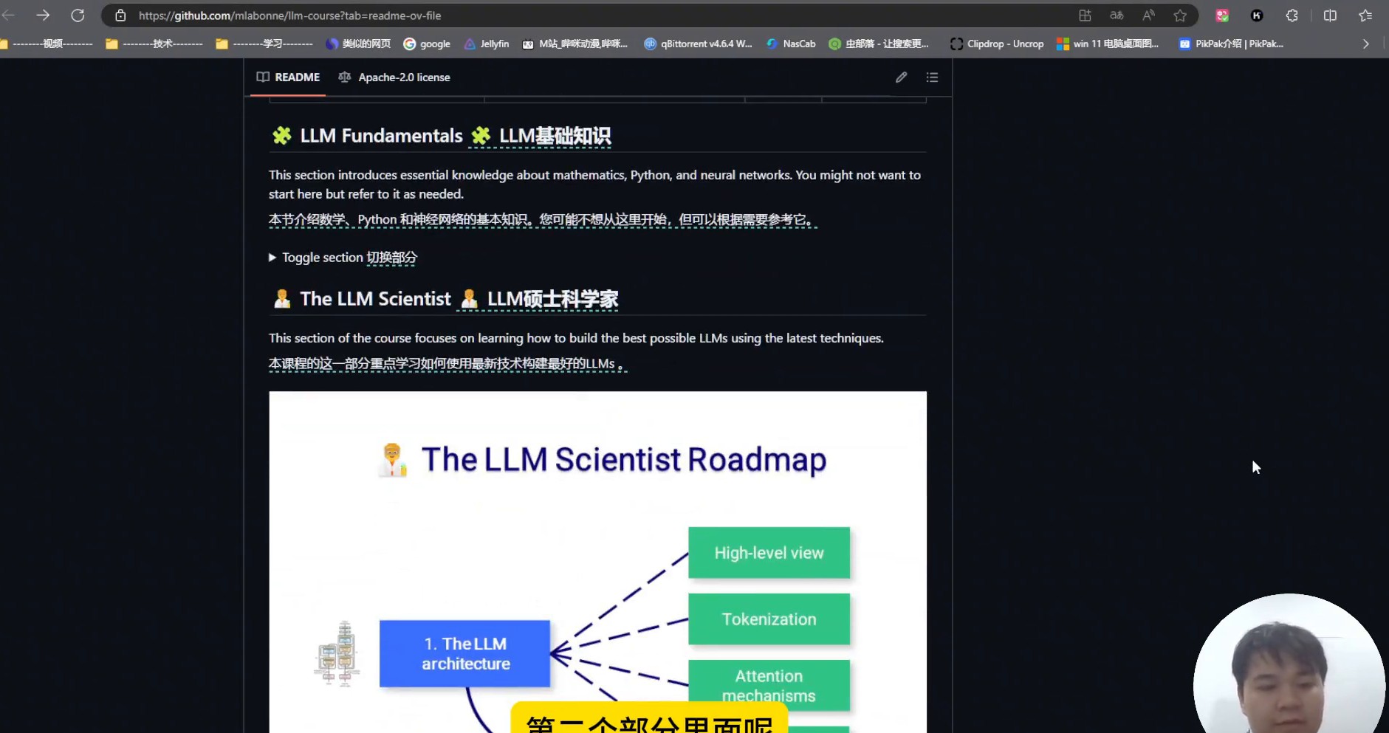The height and width of the screenshot is (733, 1389).
Task: Open the 技术 bookmarks folder
Action: [154, 44]
